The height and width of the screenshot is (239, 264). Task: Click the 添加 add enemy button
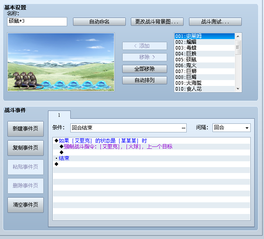click(x=144, y=46)
